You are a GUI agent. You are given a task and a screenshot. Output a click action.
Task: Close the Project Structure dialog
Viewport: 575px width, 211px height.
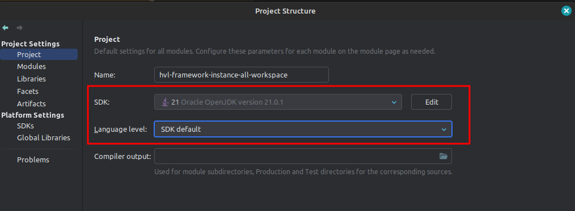tap(566, 11)
